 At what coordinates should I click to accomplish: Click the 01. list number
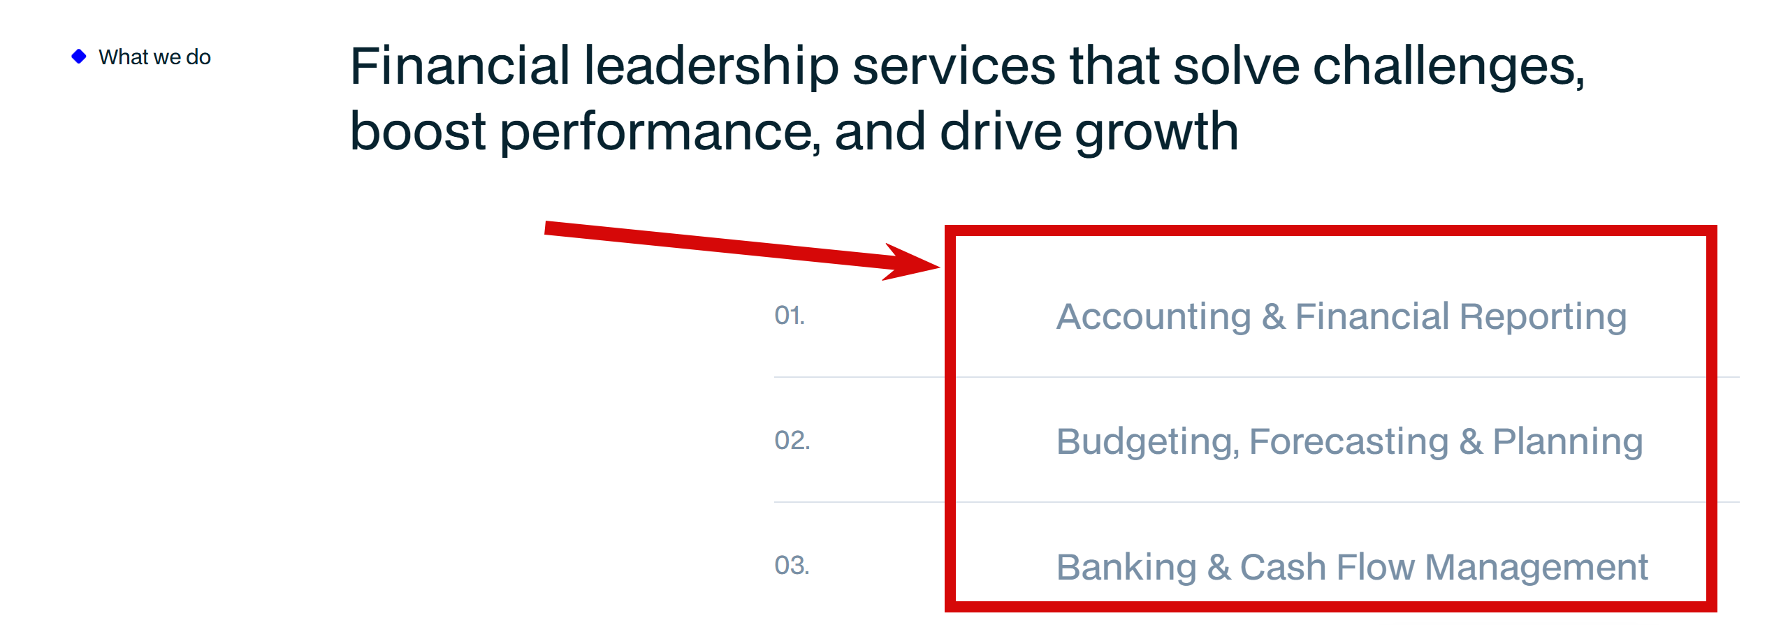pyautogui.click(x=790, y=316)
